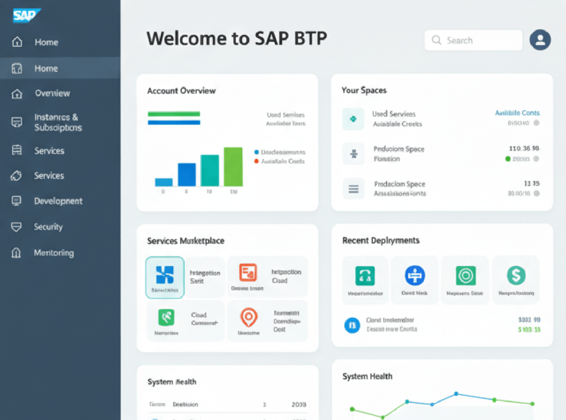Click the green icon in Services Marketplace
Screen dimensions: 566x420
click(166, 317)
